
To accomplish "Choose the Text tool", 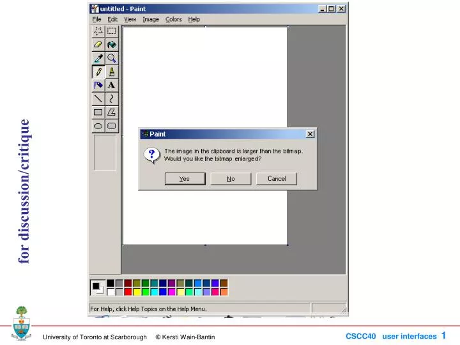I will coord(111,85).
